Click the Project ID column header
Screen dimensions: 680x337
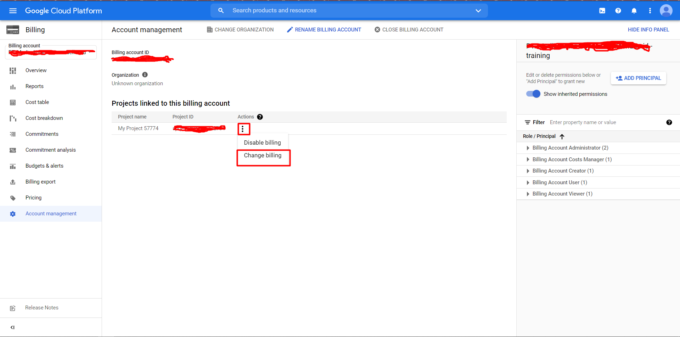(183, 117)
